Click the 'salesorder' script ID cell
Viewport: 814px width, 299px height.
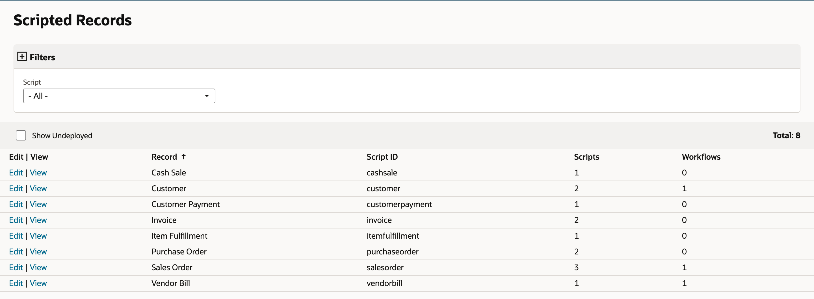point(385,267)
